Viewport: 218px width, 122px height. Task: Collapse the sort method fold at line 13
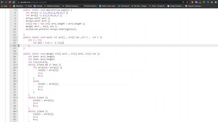[17, 38]
